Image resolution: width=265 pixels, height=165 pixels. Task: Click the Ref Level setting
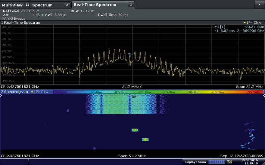pos(18,11)
